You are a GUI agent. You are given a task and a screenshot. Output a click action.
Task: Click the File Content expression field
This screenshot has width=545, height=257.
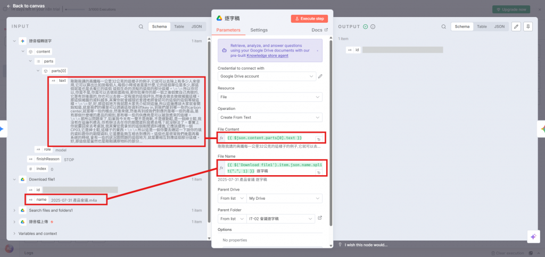click(x=270, y=138)
